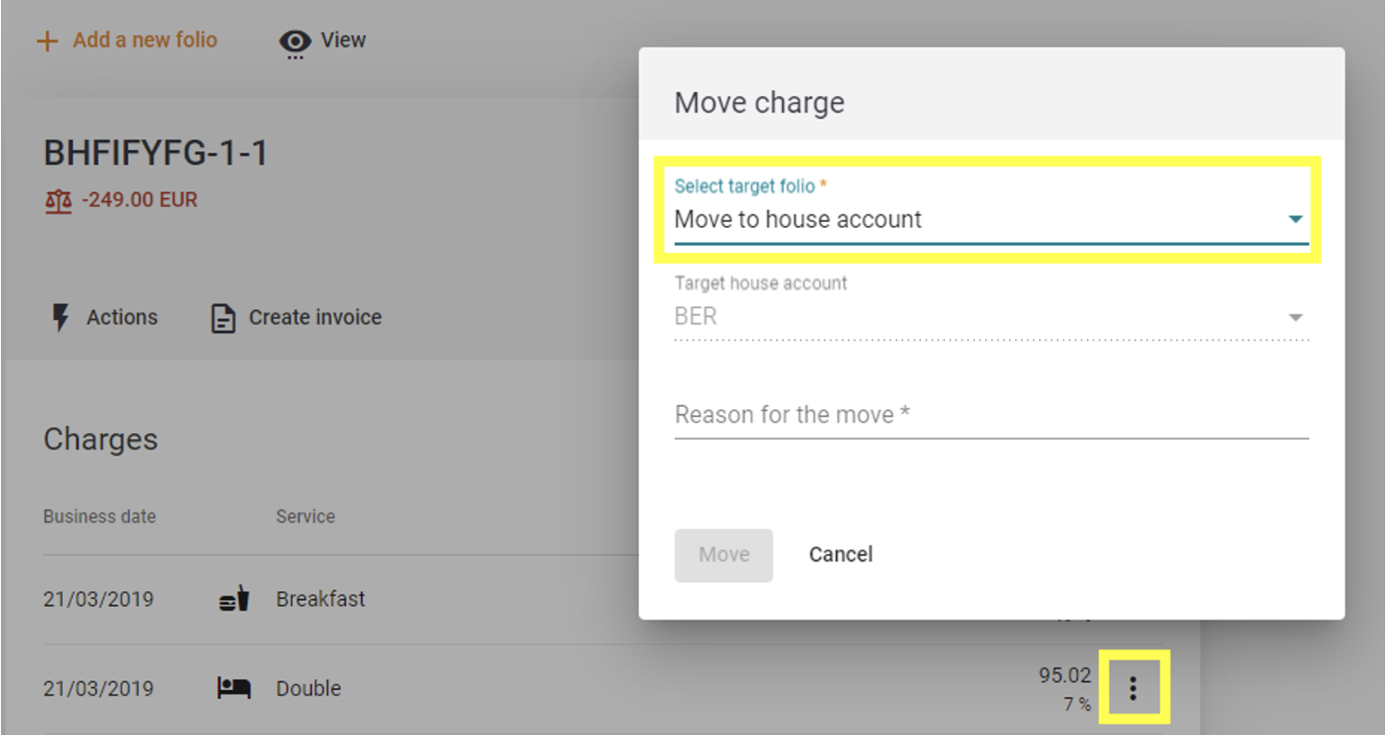Select the Move to house account option
This screenshot has height=735, width=1386.
click(x=798, y=219)
